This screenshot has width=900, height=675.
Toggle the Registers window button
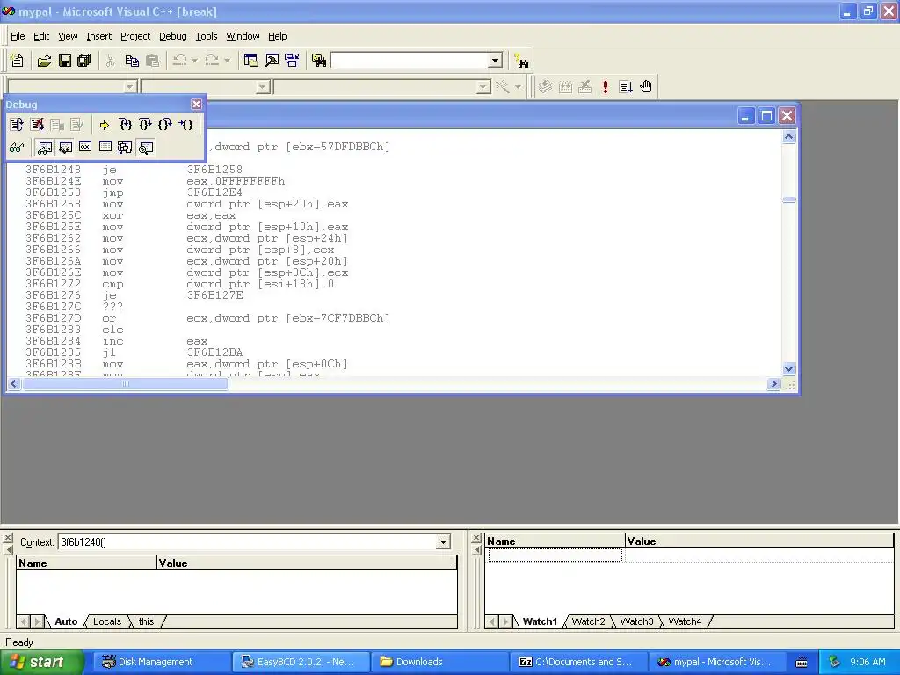pyautogui.click(x=85, y=148)
